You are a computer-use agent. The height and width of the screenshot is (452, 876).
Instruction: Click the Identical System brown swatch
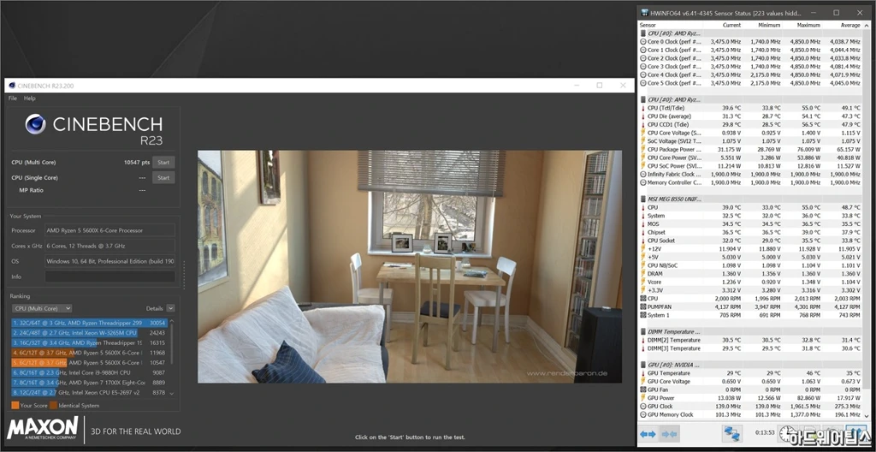[x=53, y=406]
